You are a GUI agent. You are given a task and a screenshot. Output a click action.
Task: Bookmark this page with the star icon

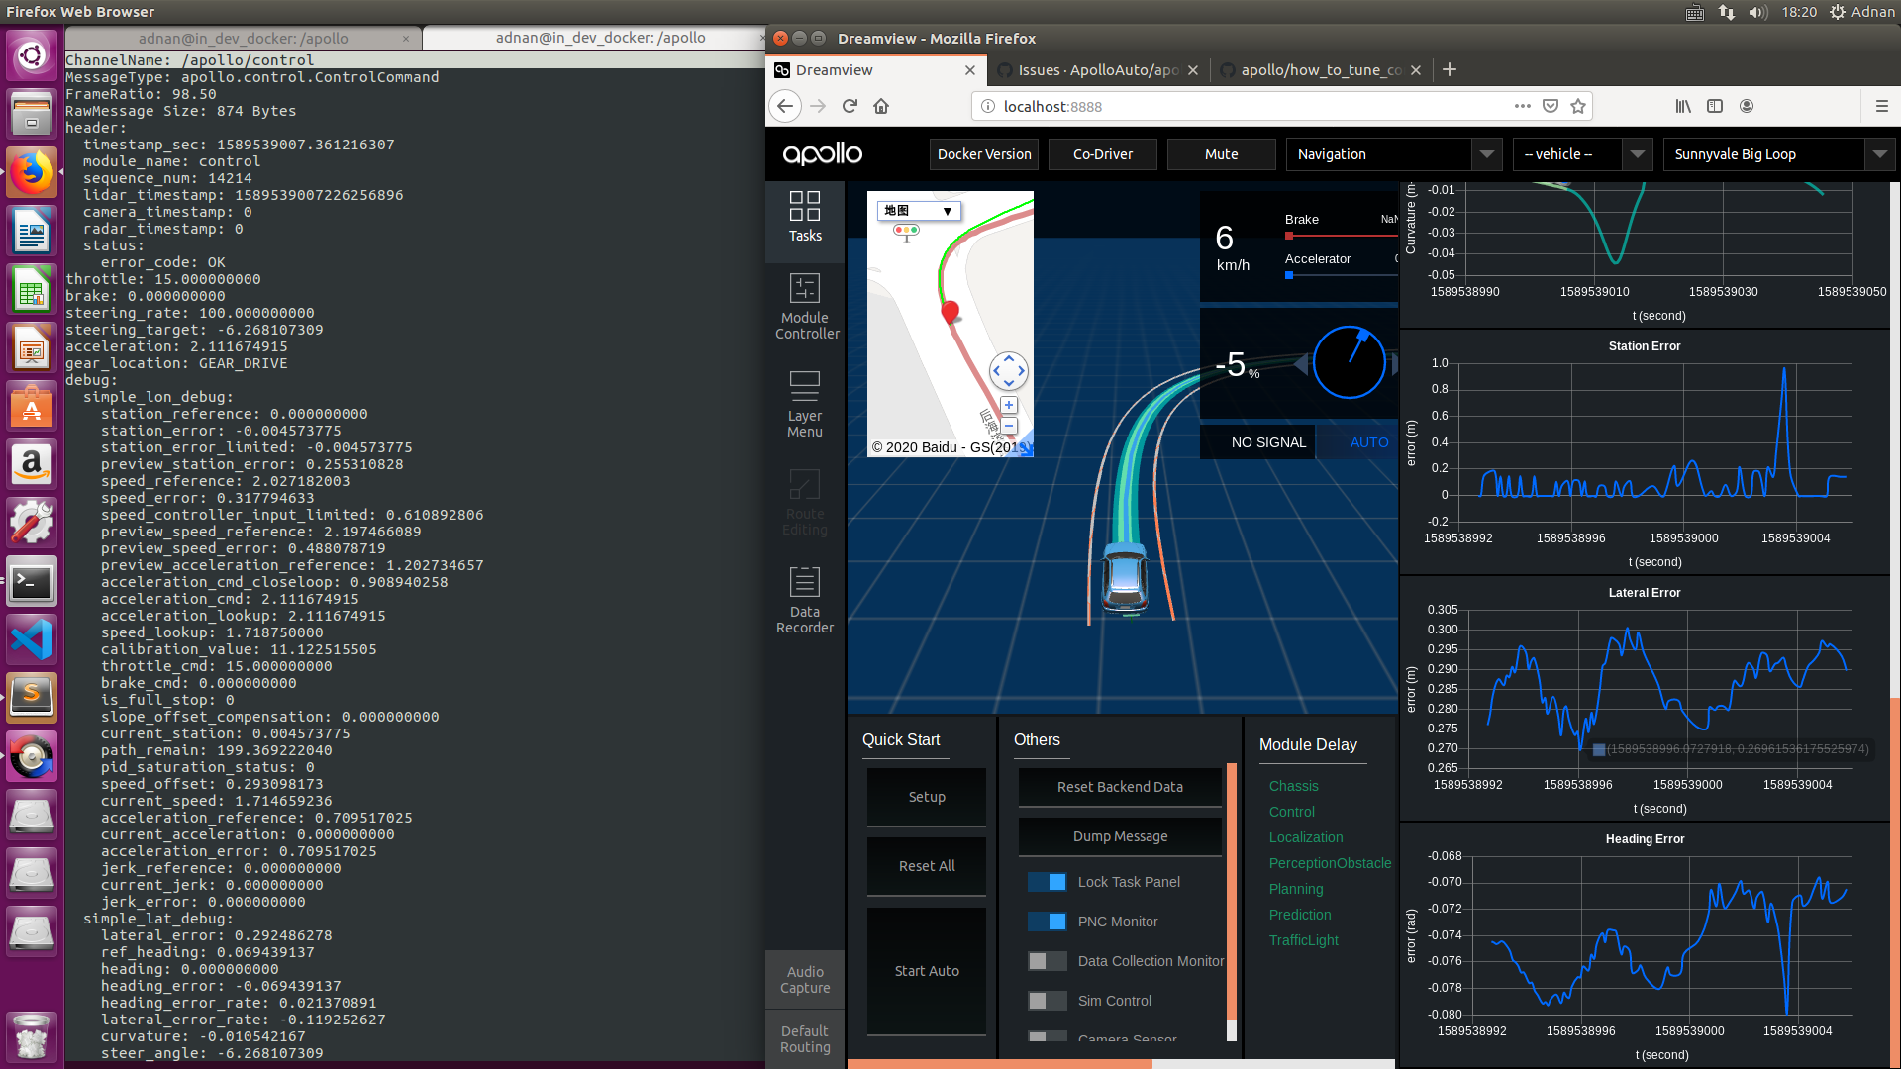click(x=1578, y=106)
